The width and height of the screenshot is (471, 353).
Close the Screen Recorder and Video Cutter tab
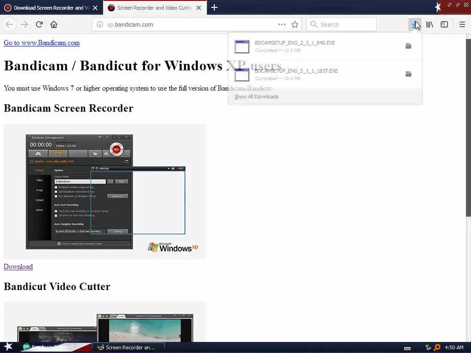199,8
